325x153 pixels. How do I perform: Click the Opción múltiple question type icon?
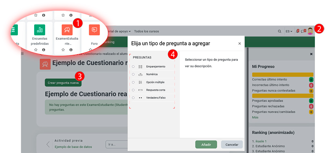click(140, 82)
